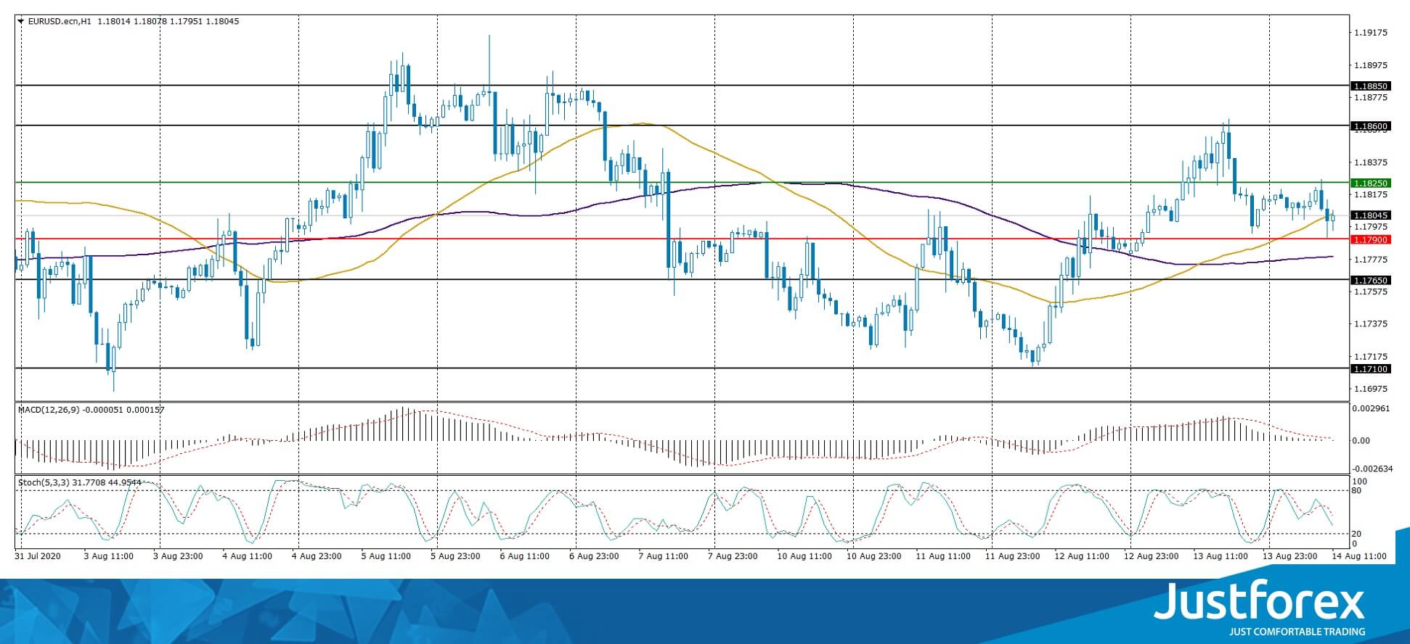1410x644 pixels.
Task: Click the chart menu triangle beside EURUSD.ecn,H1
Action: click(x=20, y=22)
